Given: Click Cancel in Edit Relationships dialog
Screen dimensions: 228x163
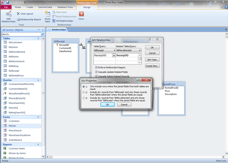Looking at the screenshot, I should pyautogui.click(x=152, y=53).
